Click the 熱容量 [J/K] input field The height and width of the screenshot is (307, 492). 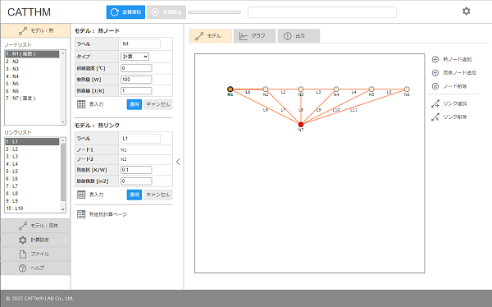coord(136,91)
